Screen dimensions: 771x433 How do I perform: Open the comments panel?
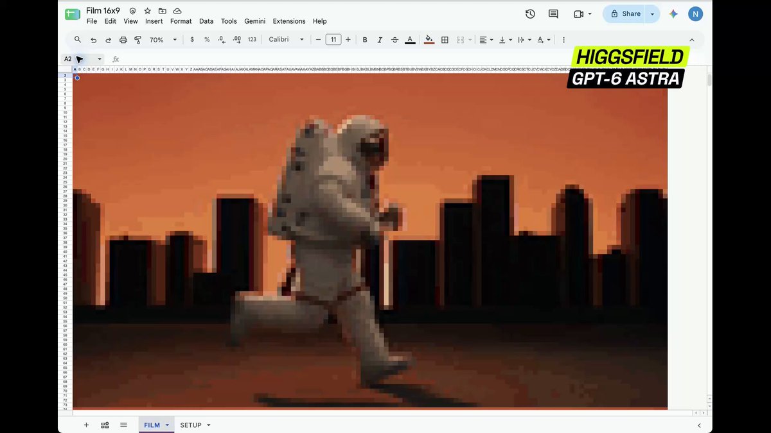point(553,13)
